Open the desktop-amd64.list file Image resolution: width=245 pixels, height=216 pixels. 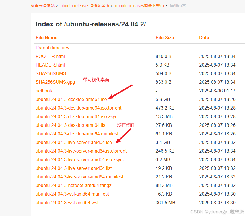71,125
